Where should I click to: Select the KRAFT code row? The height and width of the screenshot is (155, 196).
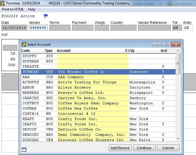click(x=98, y=119)
